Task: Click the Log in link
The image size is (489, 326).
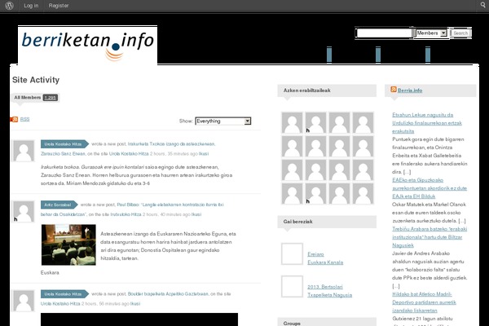Action: (31, 6)
